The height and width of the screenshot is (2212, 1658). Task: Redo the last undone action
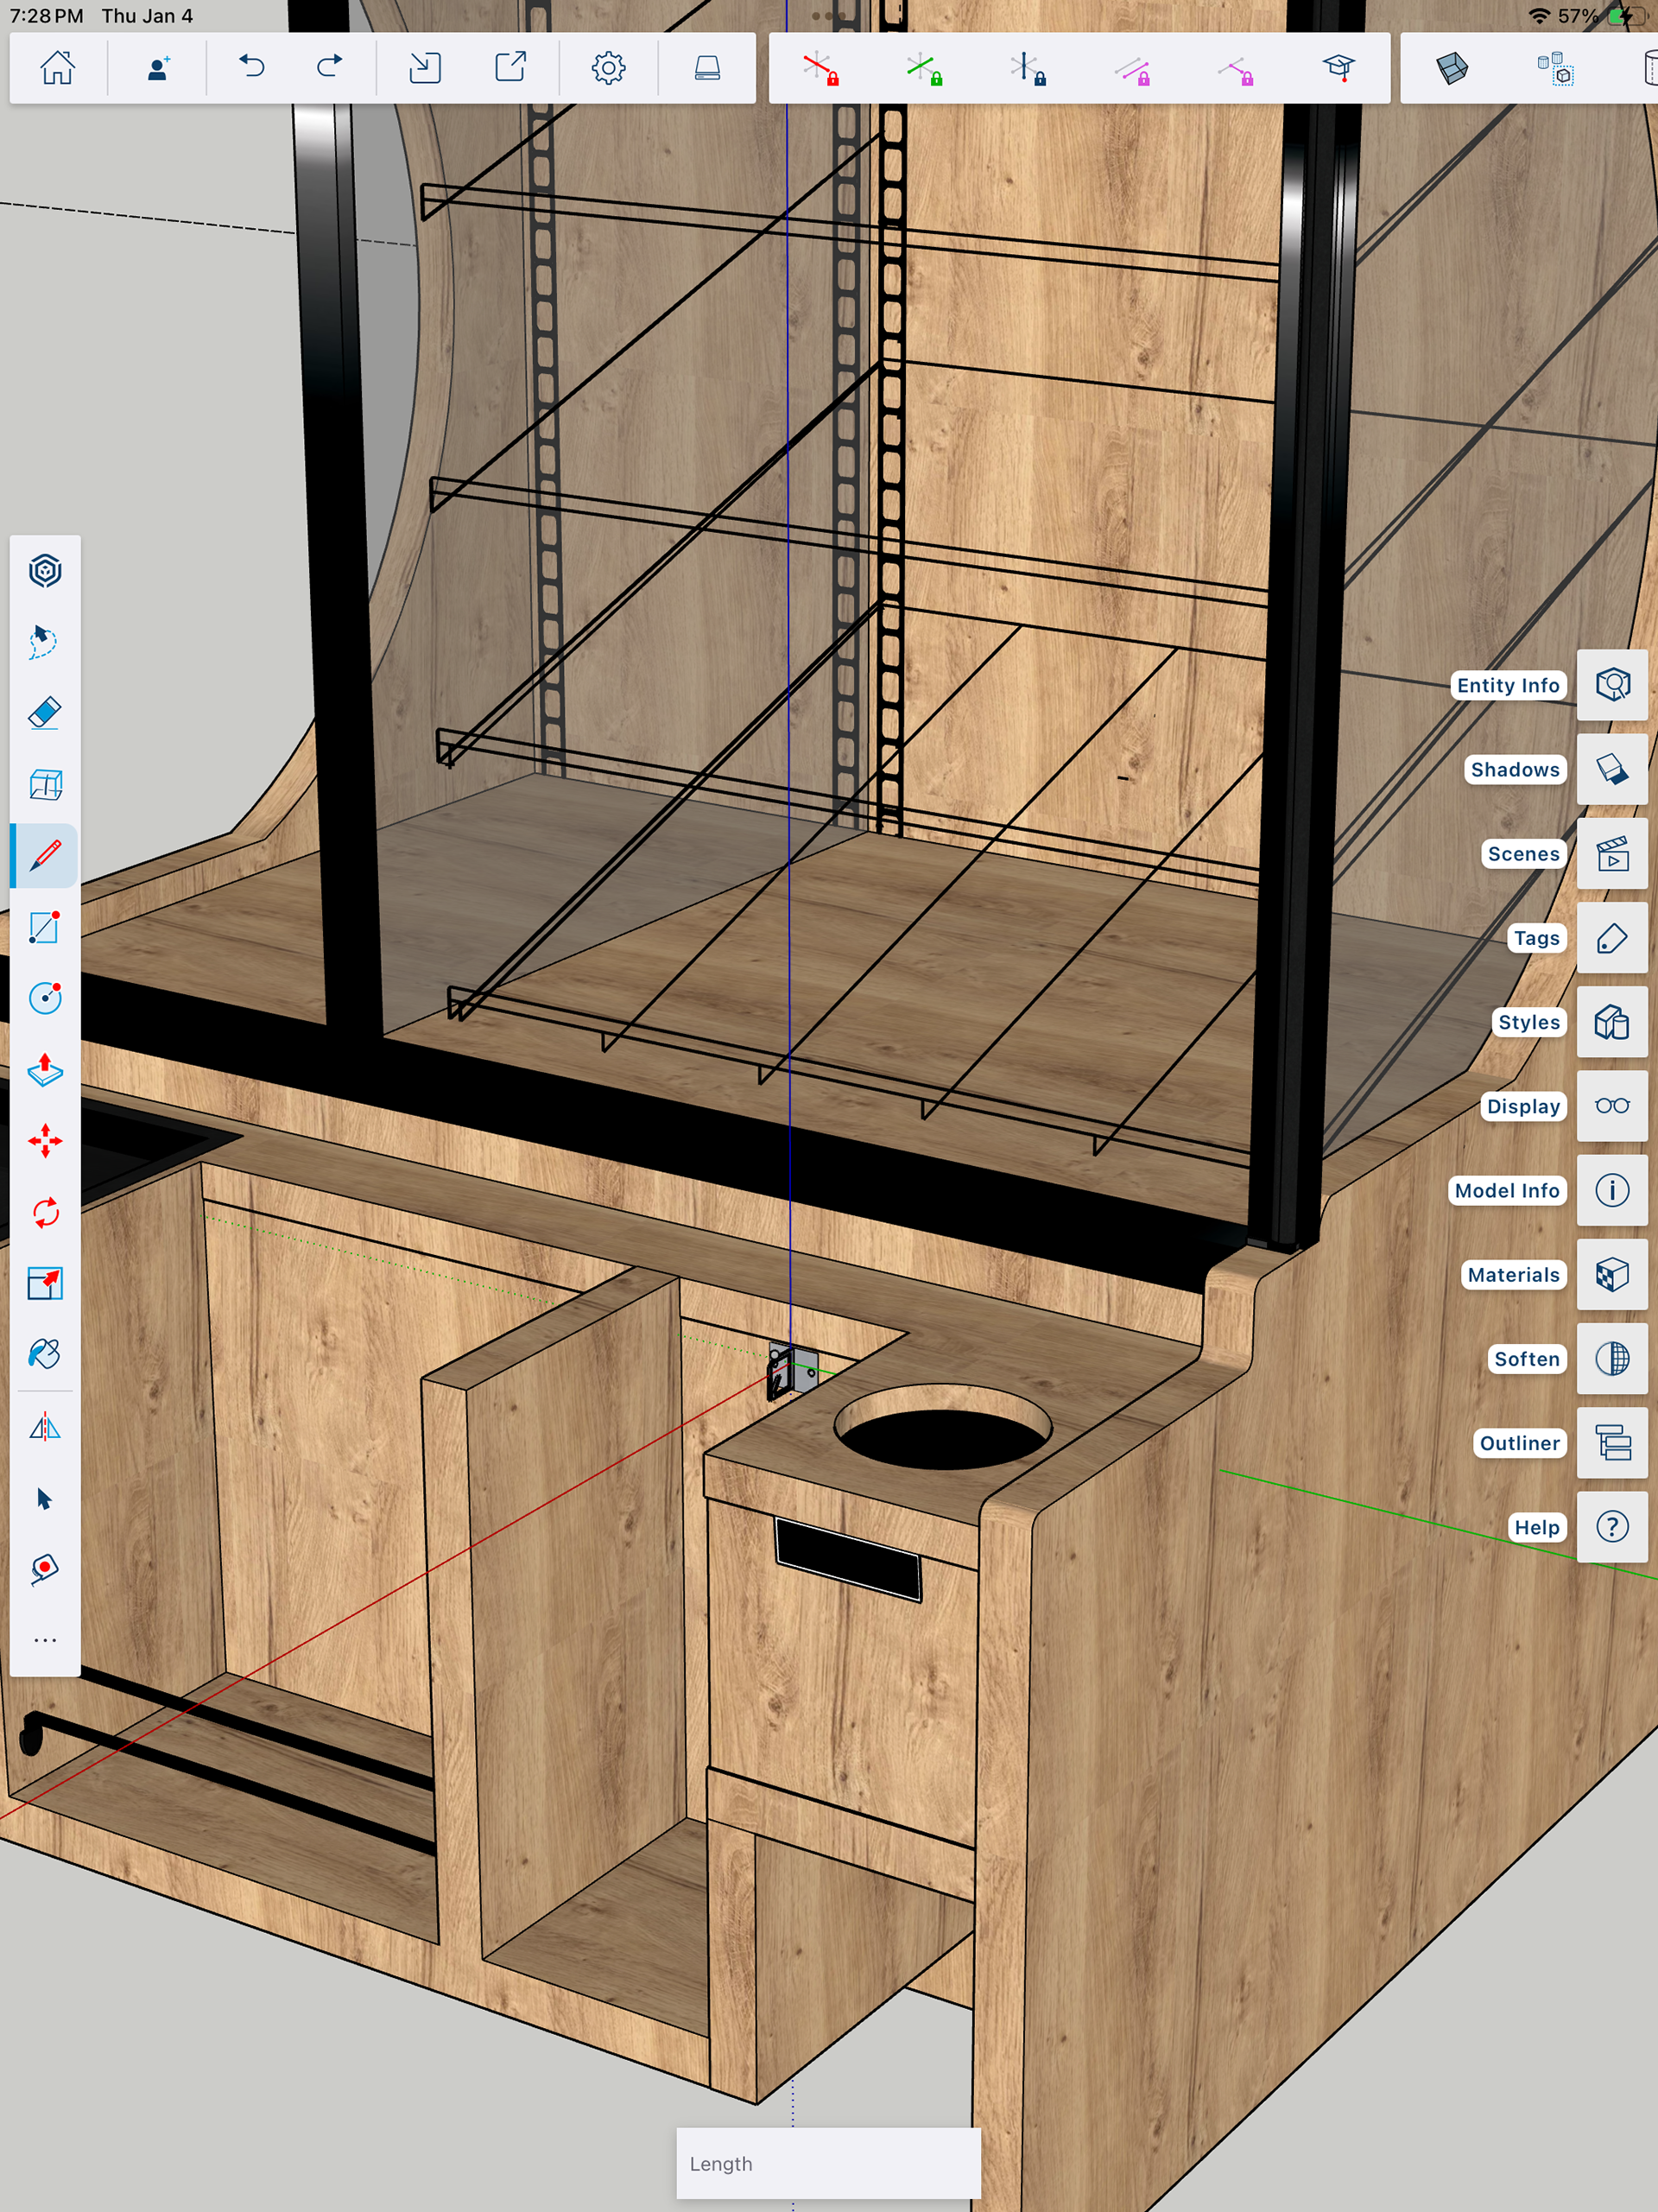click(329, 68)
